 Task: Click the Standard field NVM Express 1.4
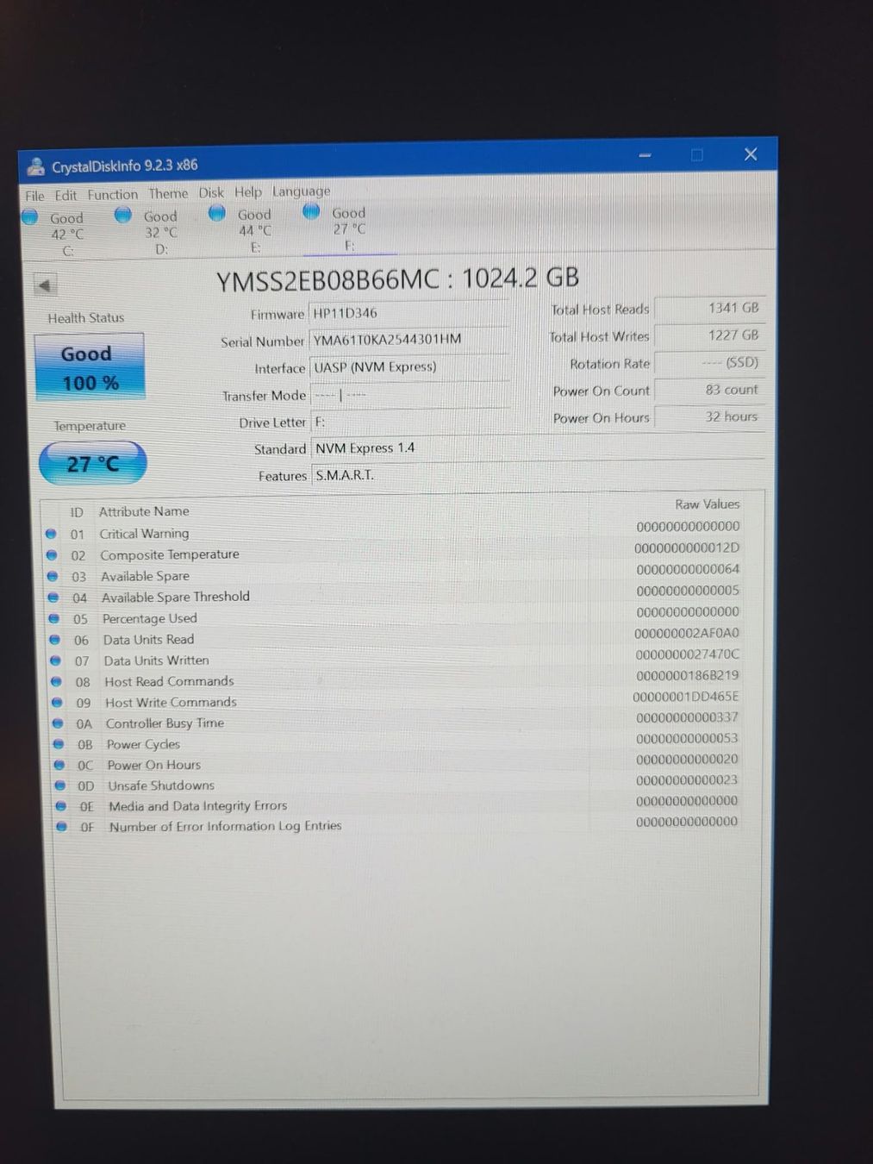[x=537, y=448]
